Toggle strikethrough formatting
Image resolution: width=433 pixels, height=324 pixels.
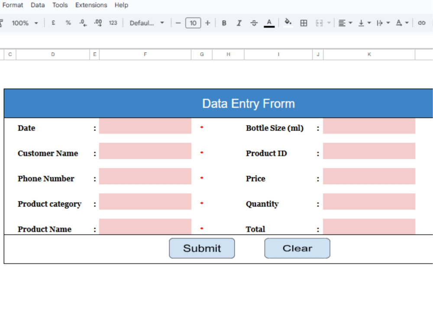click(x=254, y=23)
